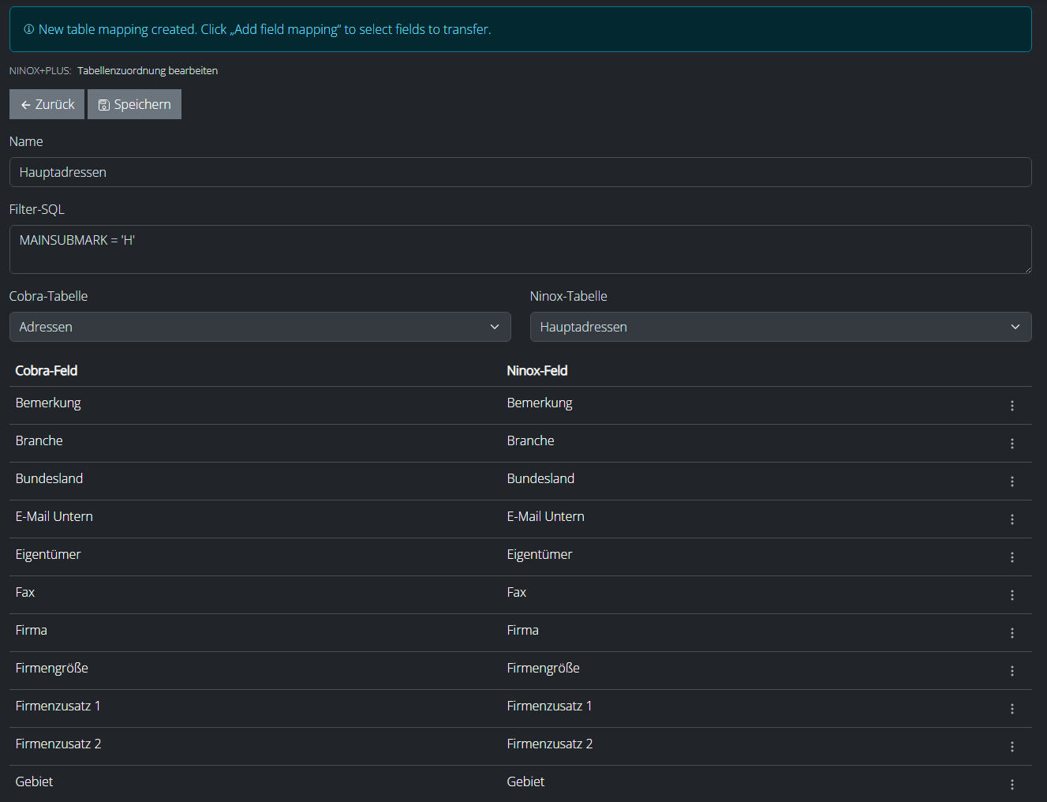Click the Ninox-Feld column header
The height and width of the screenshot is (802, 1047).
point(537,370)
